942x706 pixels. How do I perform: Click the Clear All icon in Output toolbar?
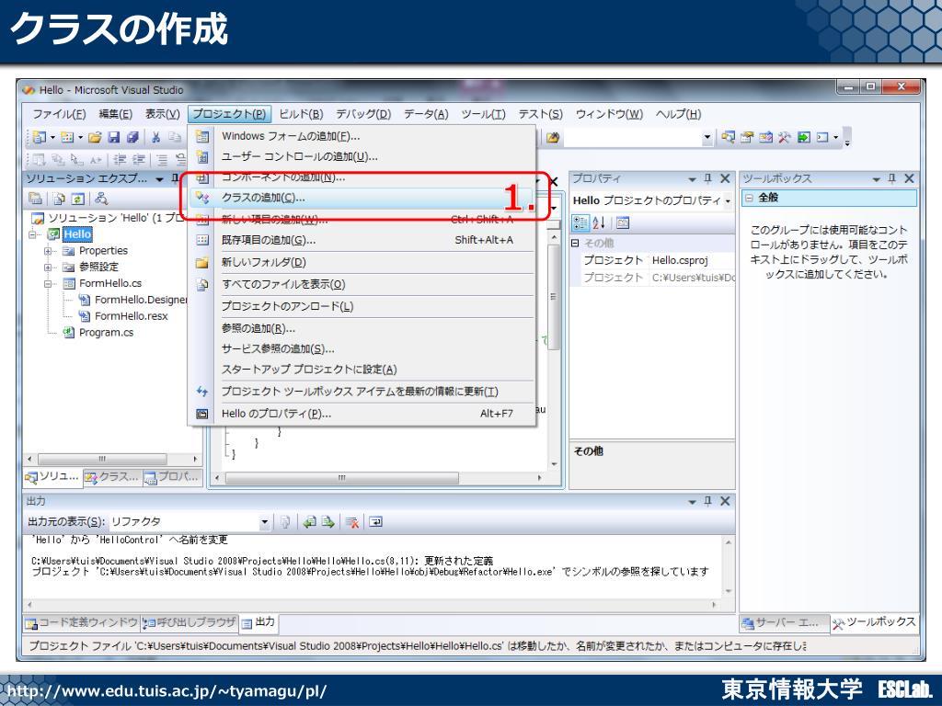[352, 522]
